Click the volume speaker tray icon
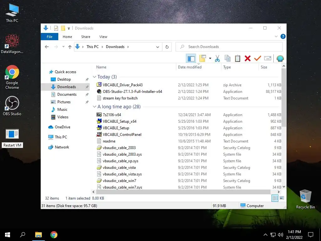The width and height of the screenshot is (321, 241). tap(281, 235)
